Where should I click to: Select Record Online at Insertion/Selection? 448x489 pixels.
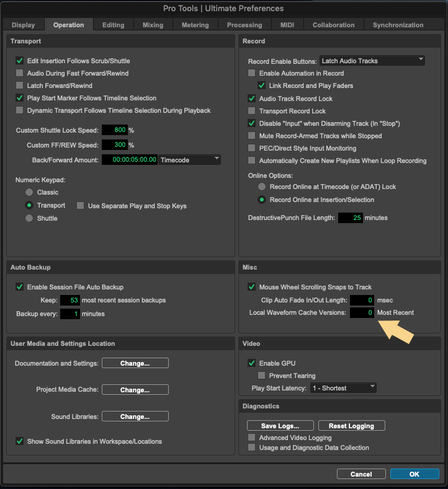262,200
